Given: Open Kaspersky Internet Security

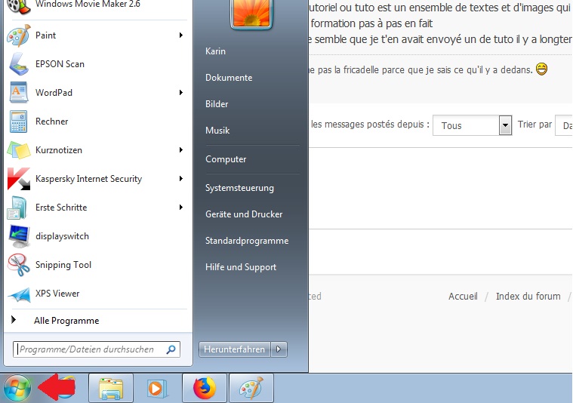Looking at the screenshot, I should click(88, 179).
